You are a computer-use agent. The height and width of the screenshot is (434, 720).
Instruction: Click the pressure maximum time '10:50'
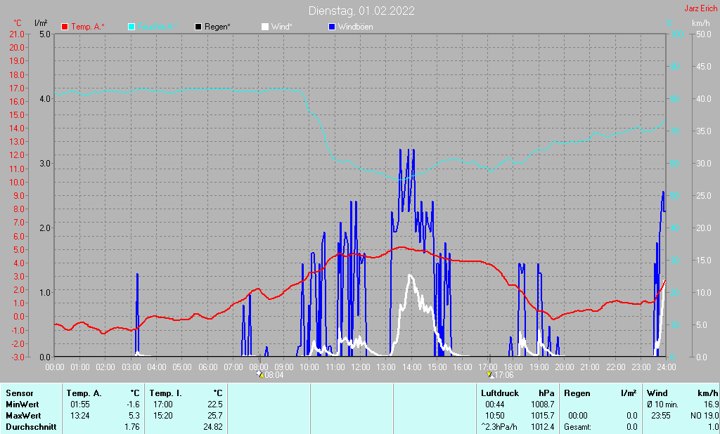coord(494,416)
